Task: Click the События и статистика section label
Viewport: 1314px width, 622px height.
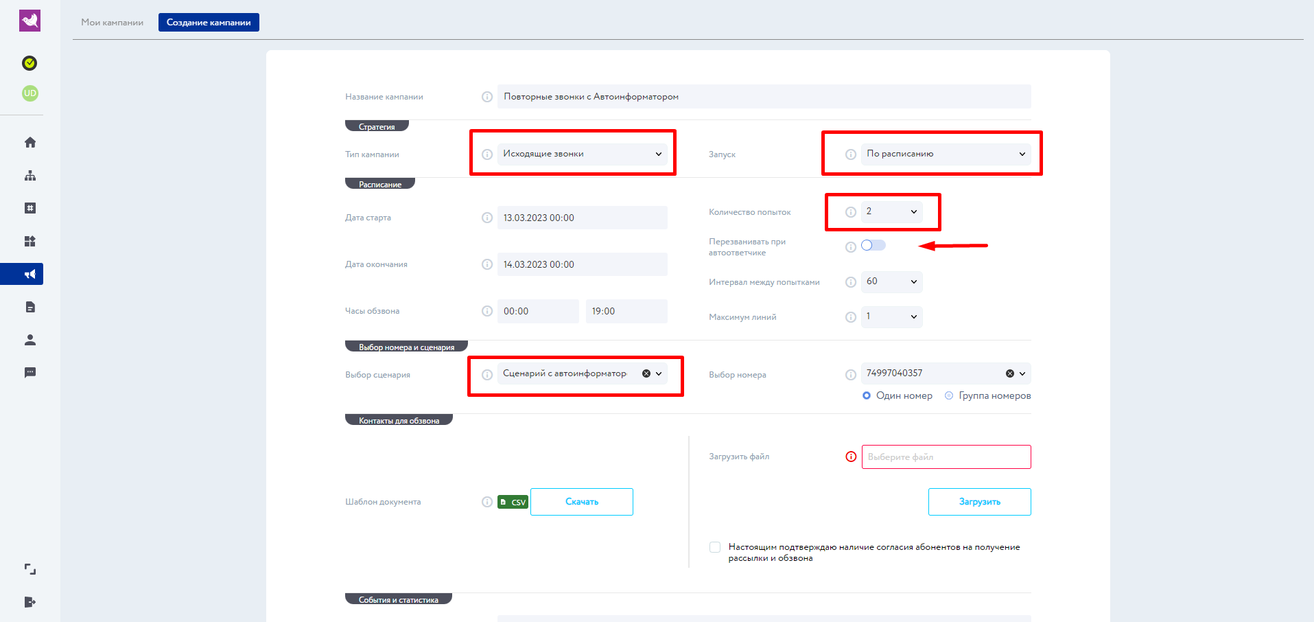Action: point(398,599)
